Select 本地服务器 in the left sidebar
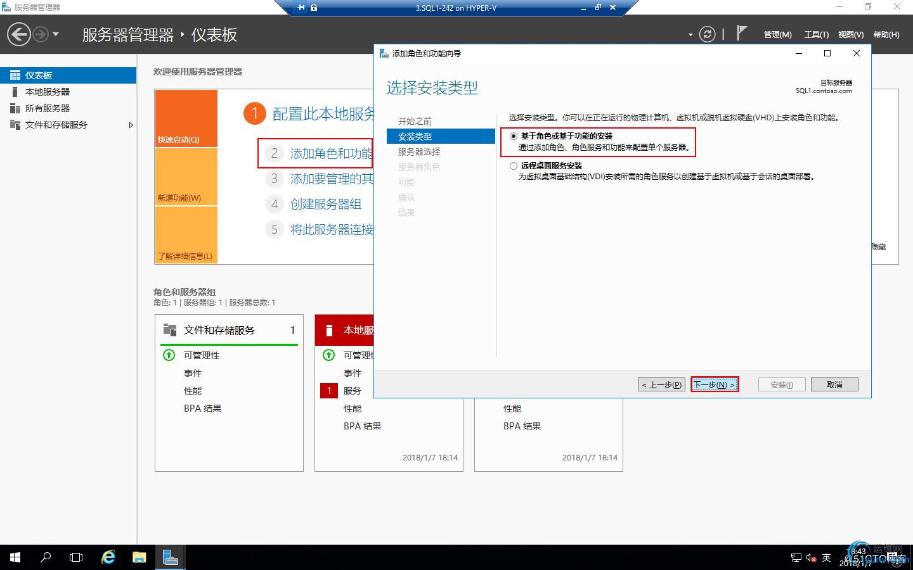The height and width of the screenshot is (570, 913). 68,92
